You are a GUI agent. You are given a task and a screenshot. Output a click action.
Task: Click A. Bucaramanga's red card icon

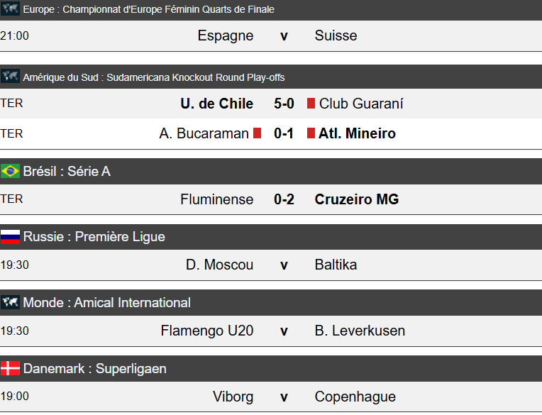click(x=258, y=133)
